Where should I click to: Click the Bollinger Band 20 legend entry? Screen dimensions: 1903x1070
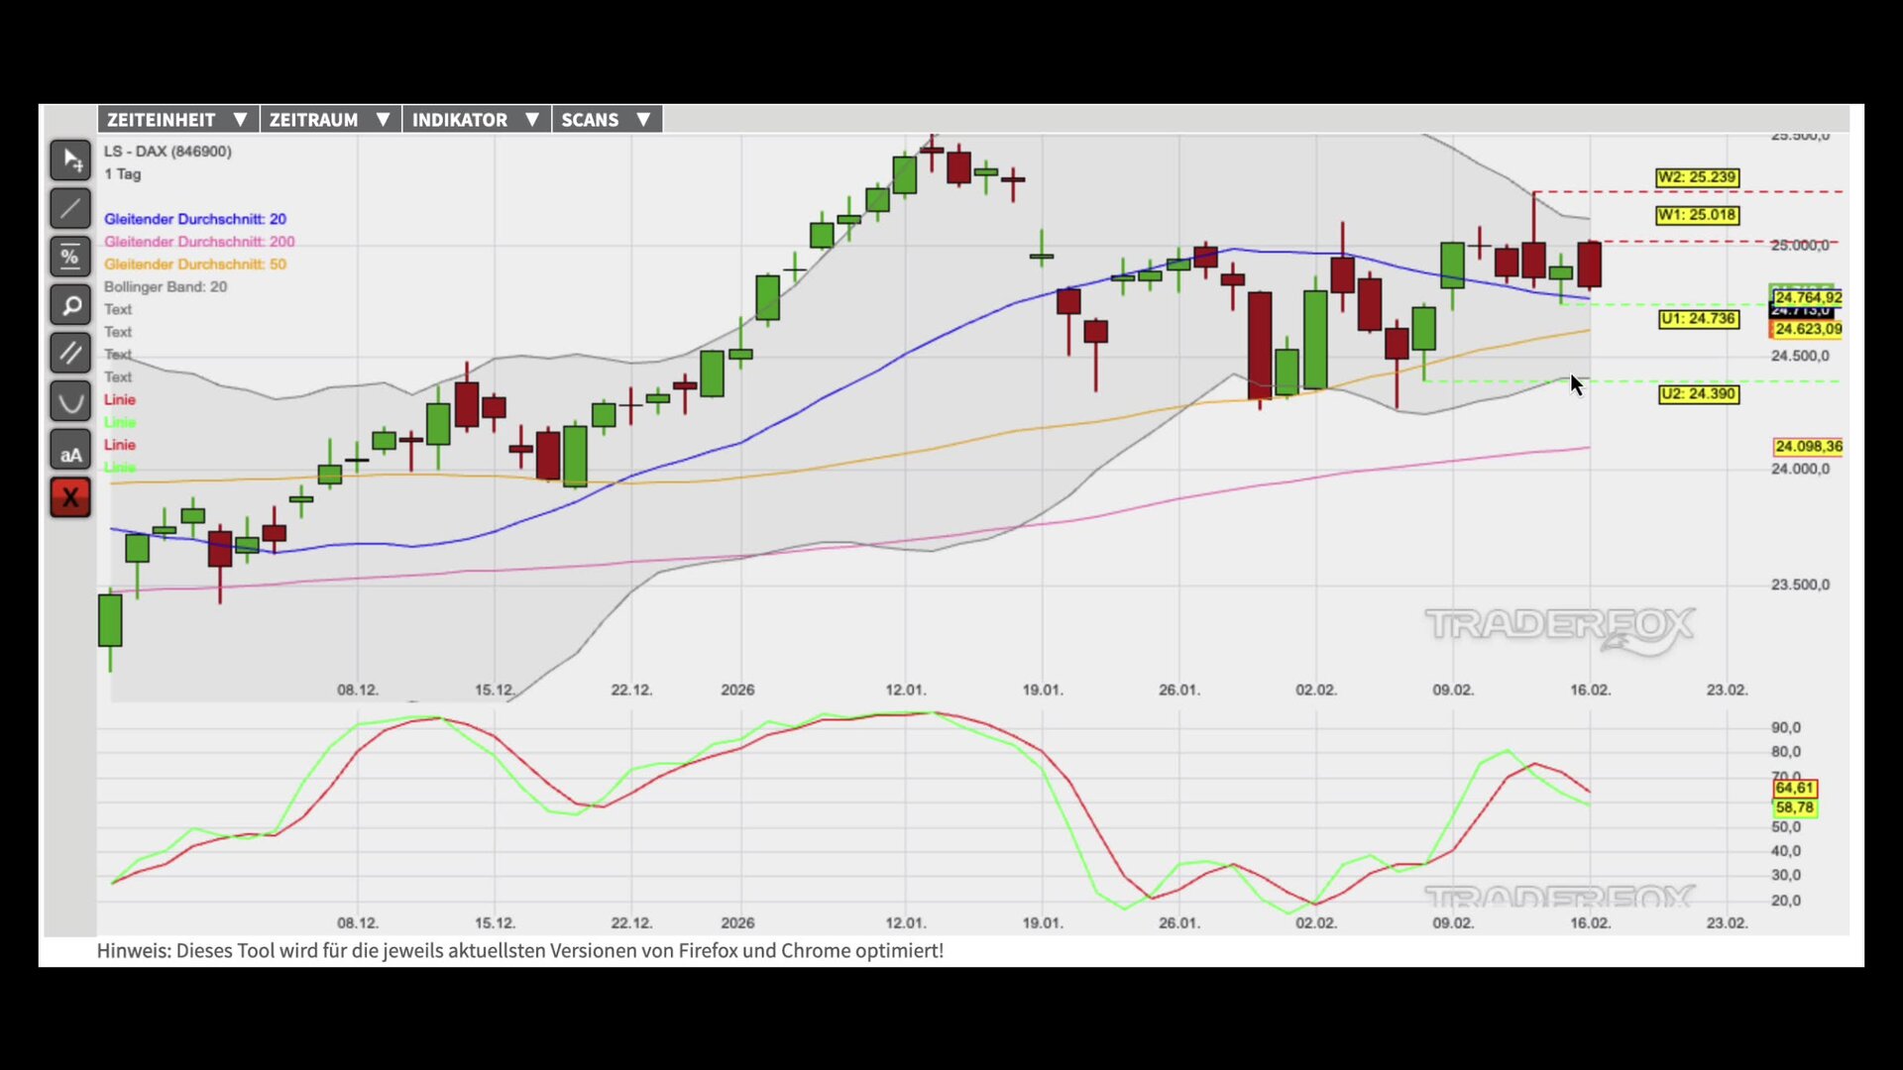[166, 287]
